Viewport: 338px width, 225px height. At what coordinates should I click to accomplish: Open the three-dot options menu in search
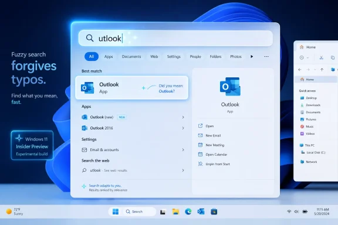click(266, 56)
